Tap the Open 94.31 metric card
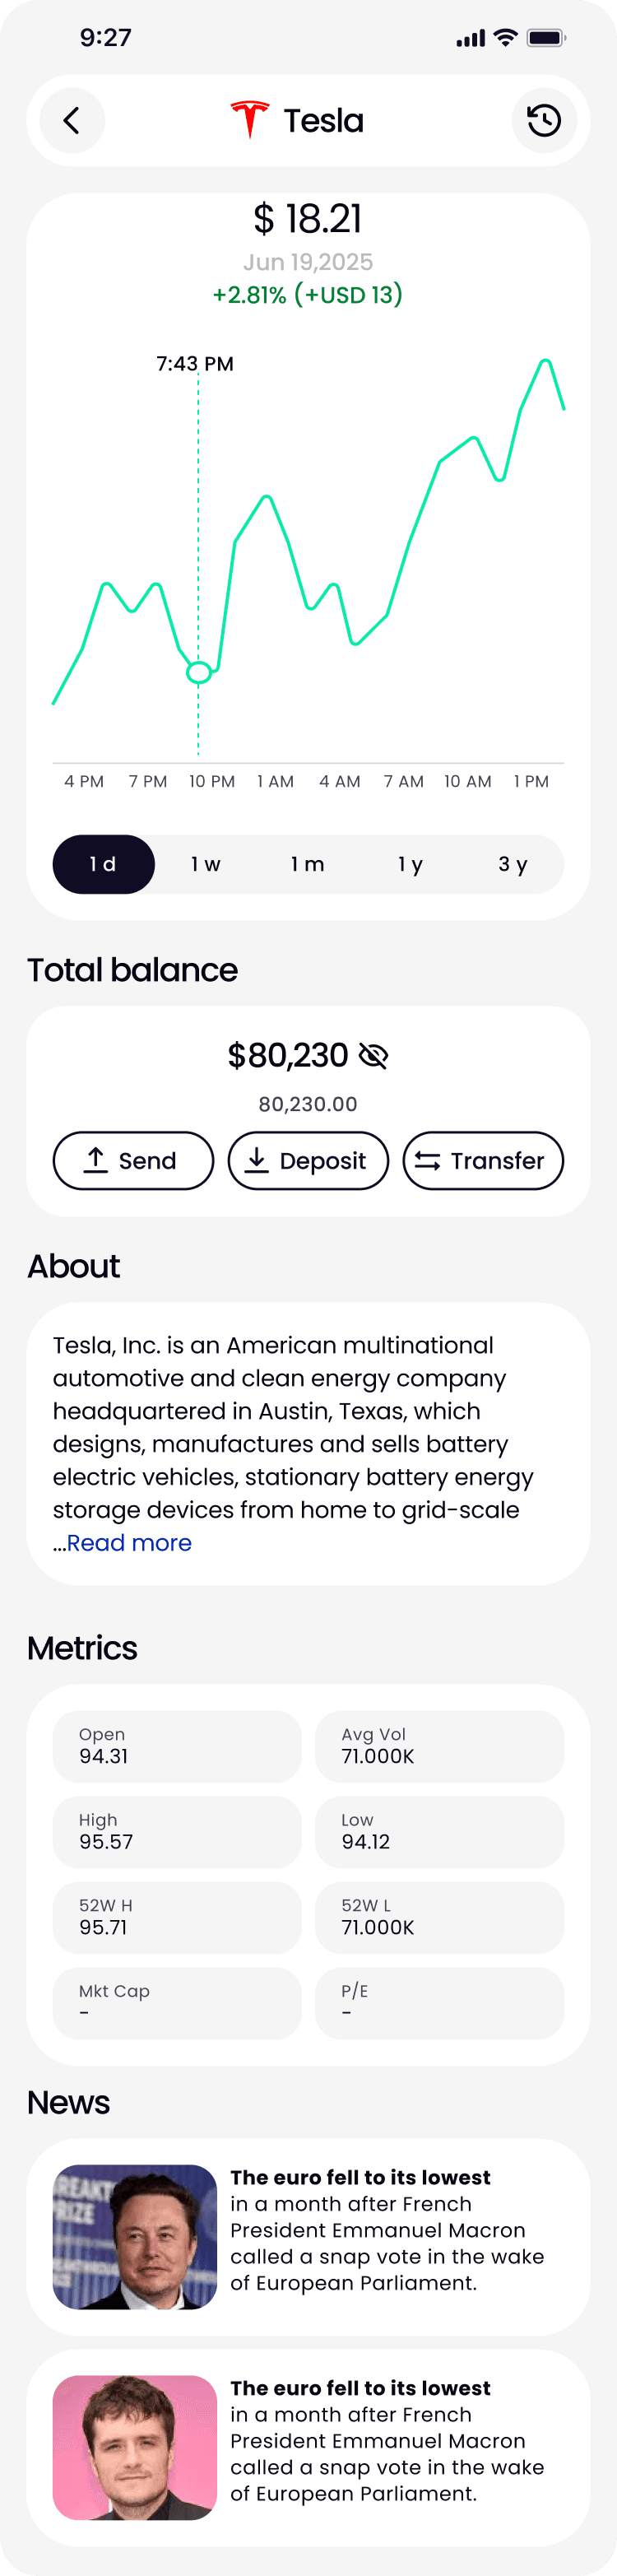Image resolution: width=617 pixels, height=2576 pixels. 177,1746
